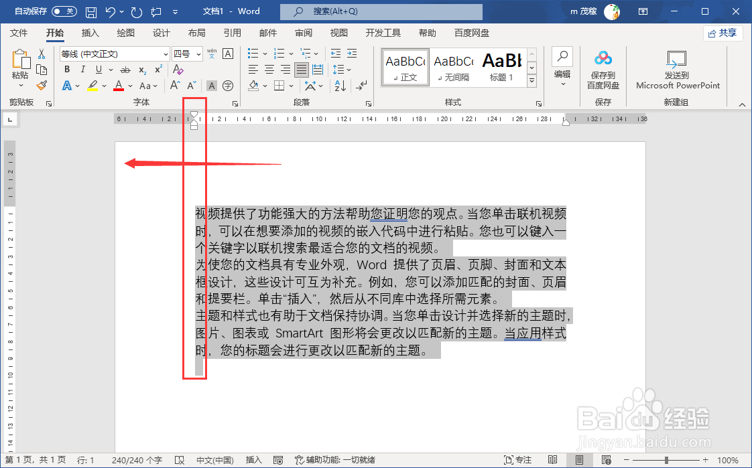This screenshot has width=752, height=468.
Task: Click the search box Alt+Q
Action: tap(381, 11)
